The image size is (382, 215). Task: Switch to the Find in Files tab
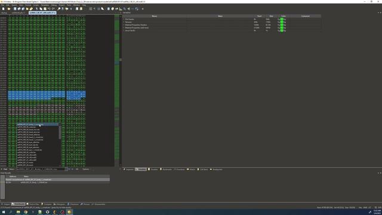click(33, 204)
